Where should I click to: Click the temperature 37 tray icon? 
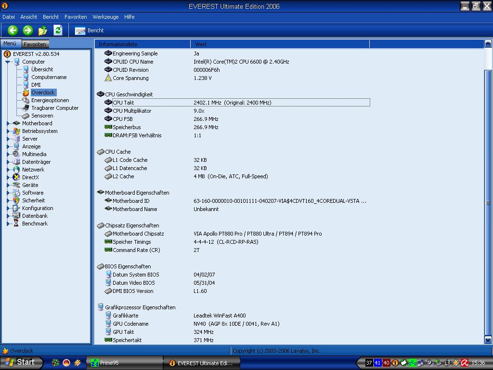pyautogui.click(x=369, y=363)
